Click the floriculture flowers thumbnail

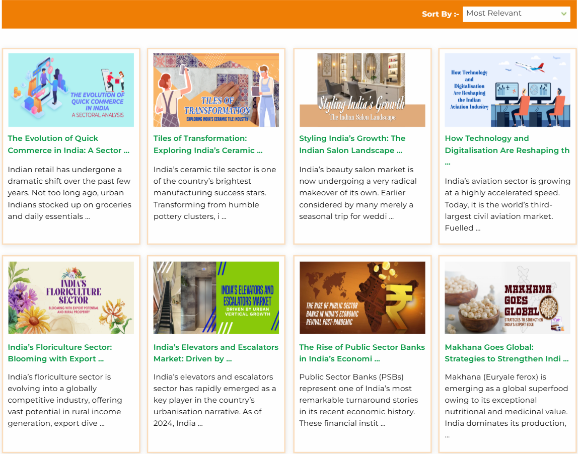pos(70,297)
